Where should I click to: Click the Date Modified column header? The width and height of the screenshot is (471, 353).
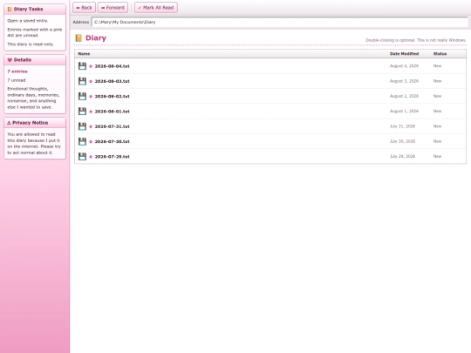pos(404,54)
